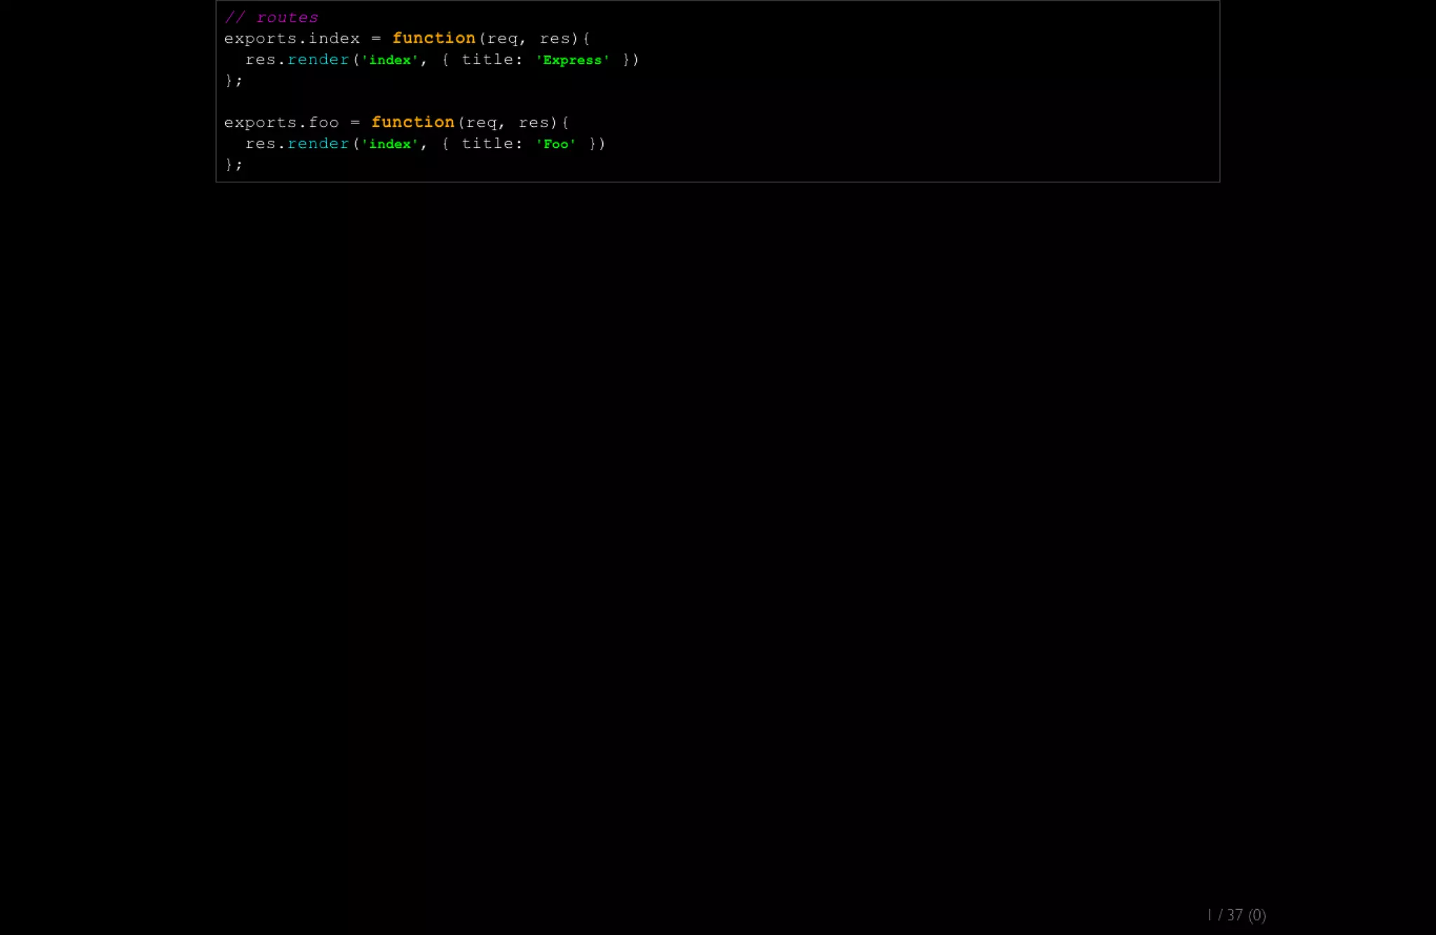Image resolution: width=1436 pixels, height=935 pixels.
Task: Click the '// routes' comment line
Action: click(271, 18)
